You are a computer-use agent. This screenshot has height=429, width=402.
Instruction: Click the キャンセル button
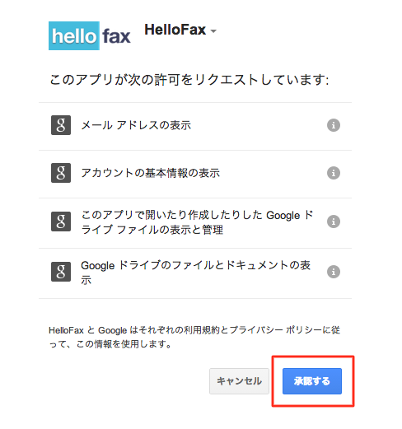click(x=239, y=381)
